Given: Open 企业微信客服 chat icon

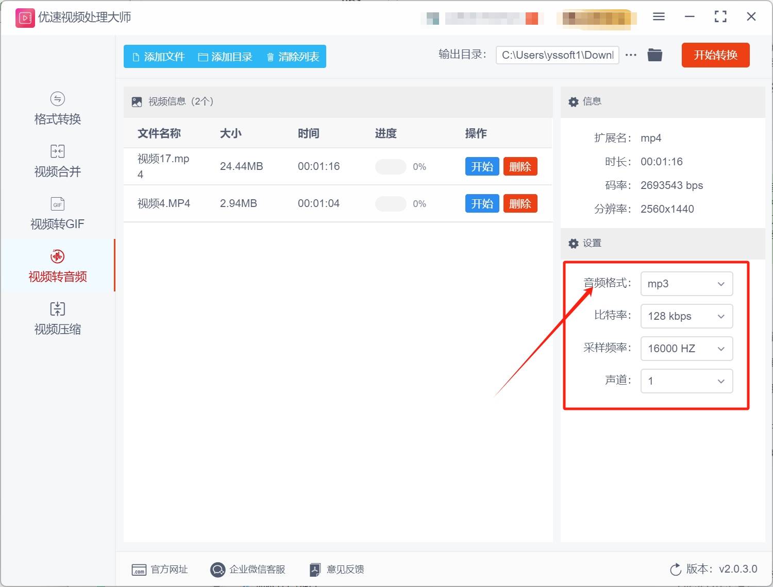Looking at the screenshot, I should click(x=217, y=569).
